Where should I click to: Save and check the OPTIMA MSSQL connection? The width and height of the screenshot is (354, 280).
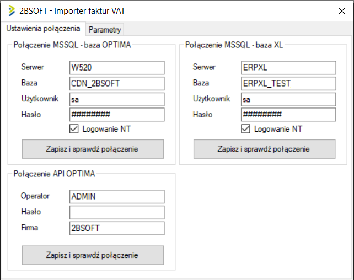tap(93, 149)
